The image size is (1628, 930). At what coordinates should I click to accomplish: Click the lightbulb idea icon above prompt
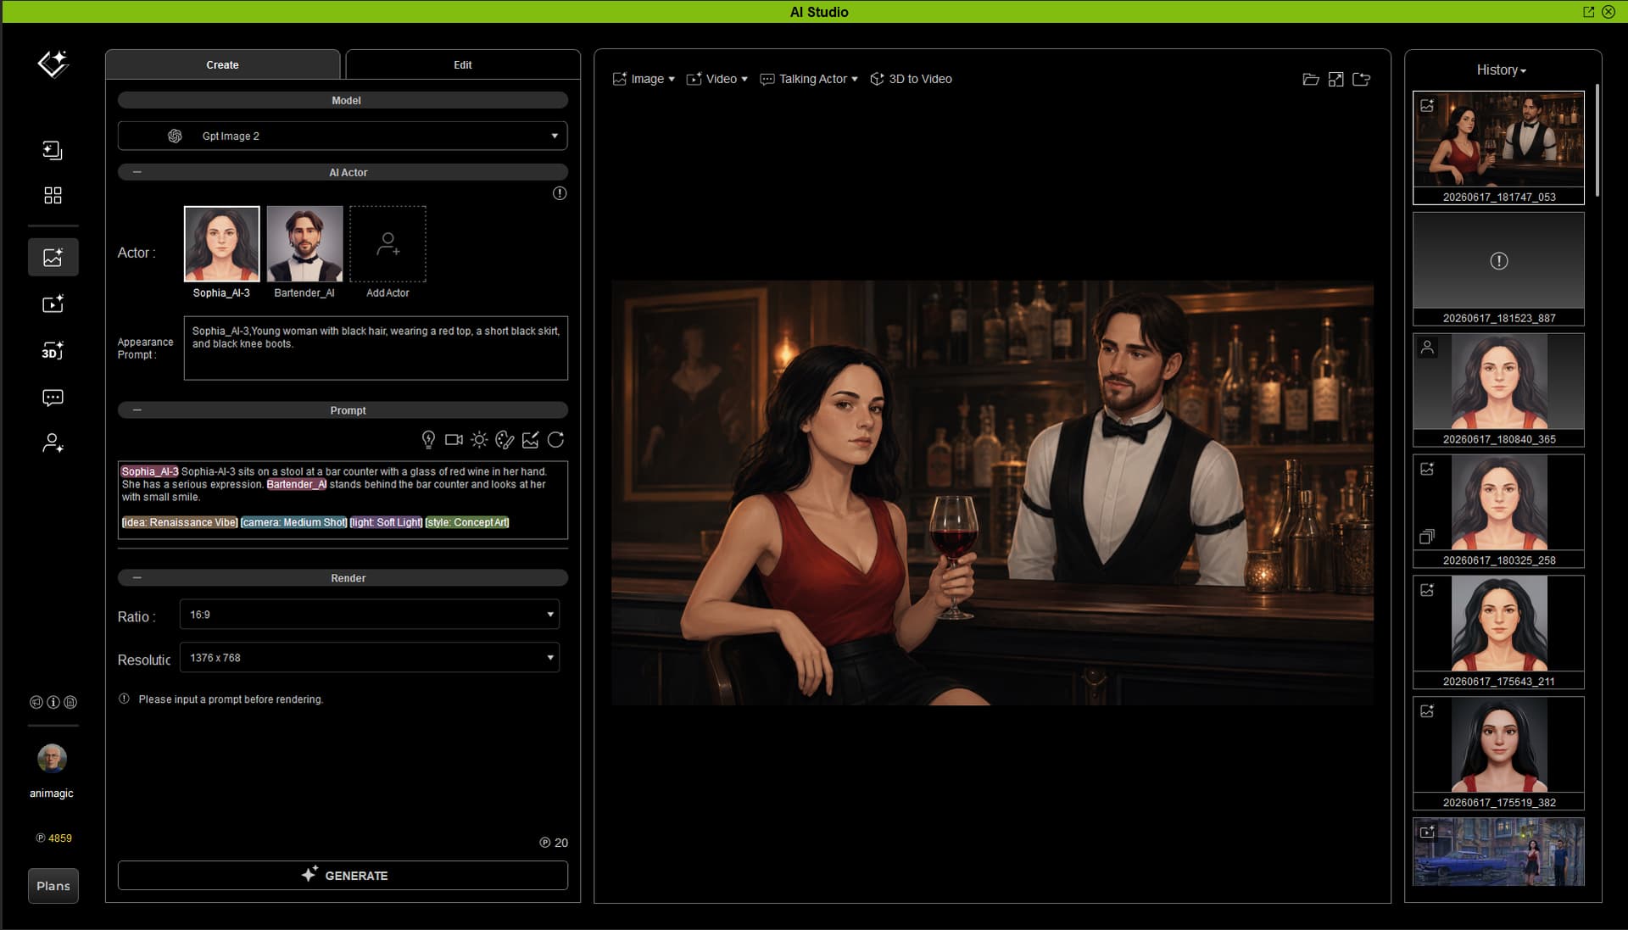click(x=428, y=439)
